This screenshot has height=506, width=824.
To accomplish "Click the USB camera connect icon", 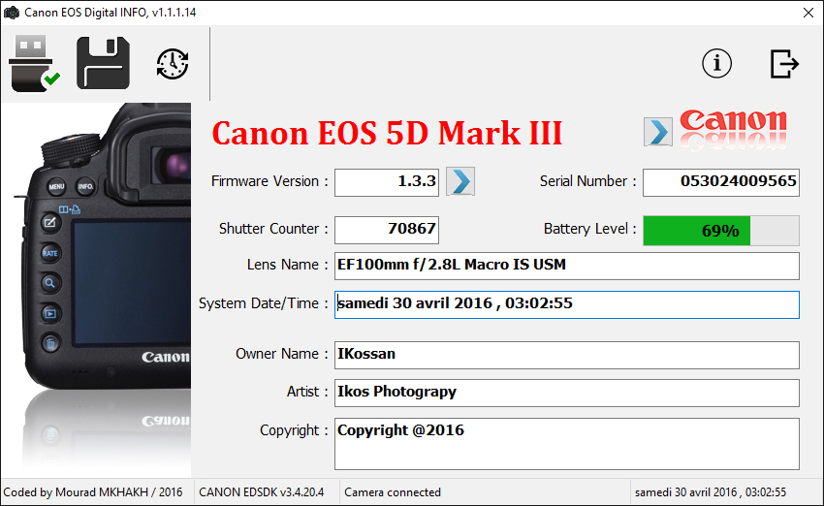I will pyautogui.click(x=35, y=64).
